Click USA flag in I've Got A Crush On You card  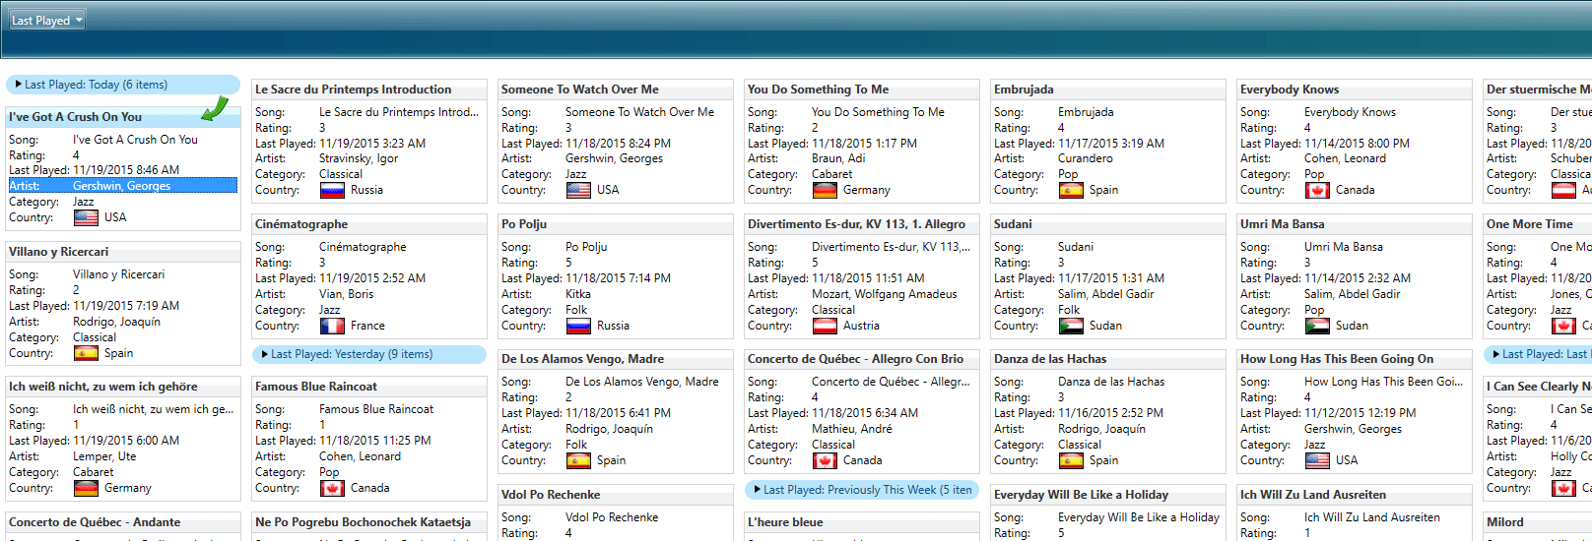(86, 217)
